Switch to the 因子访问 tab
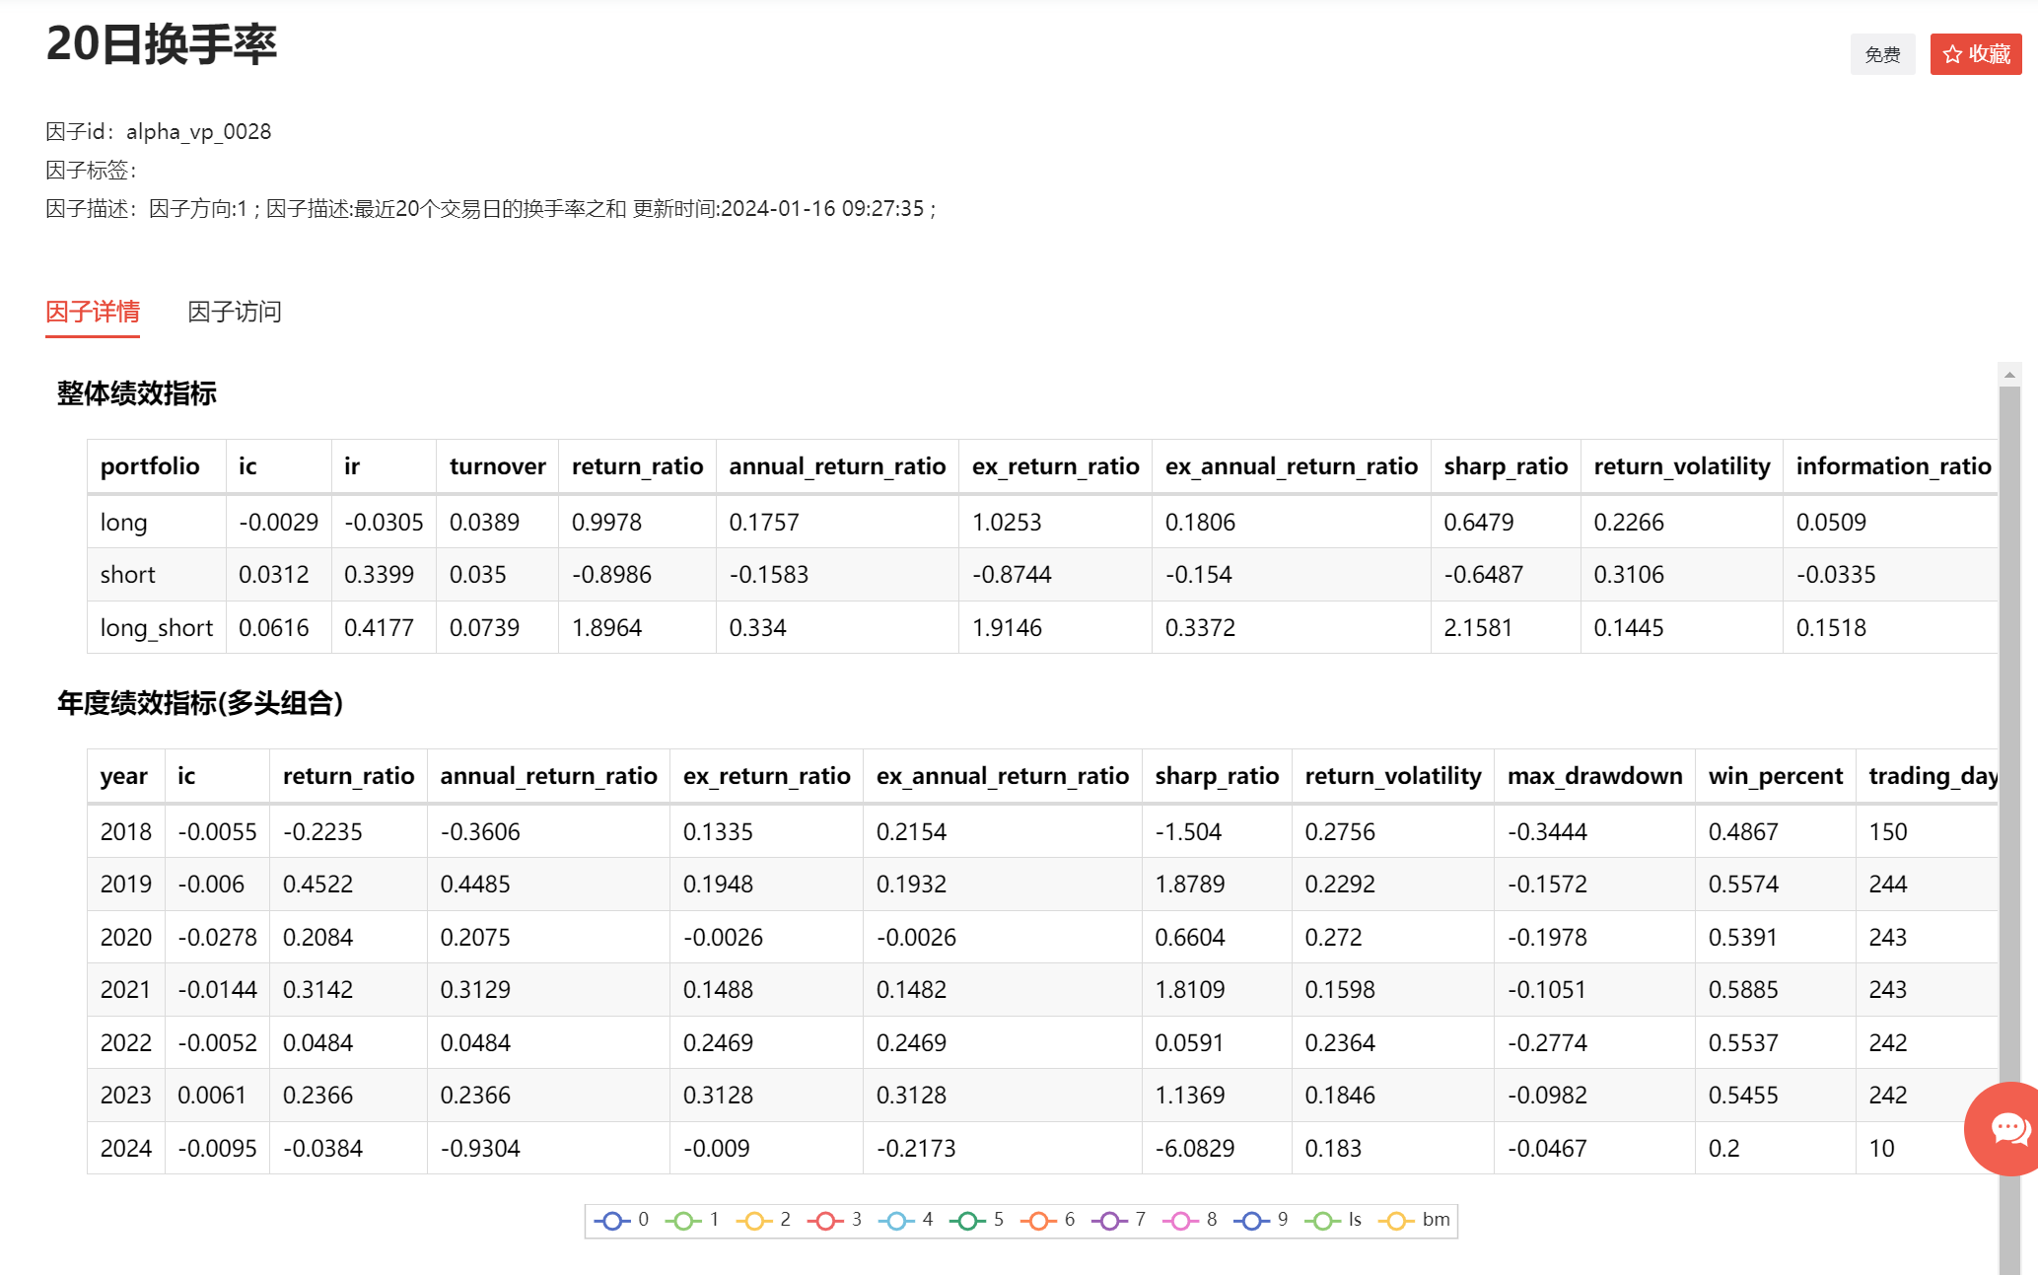The image size is (2038, 1275). [x=235, y=312]
